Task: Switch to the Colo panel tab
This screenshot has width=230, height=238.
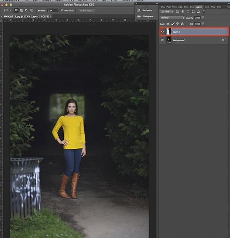Action: (186, 7)
